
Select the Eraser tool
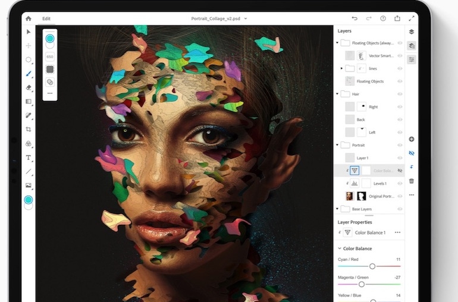(29, 87)
